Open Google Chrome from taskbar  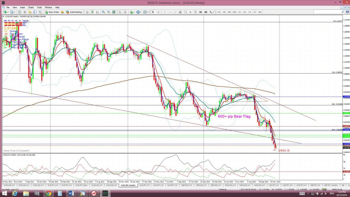point(49,194)
